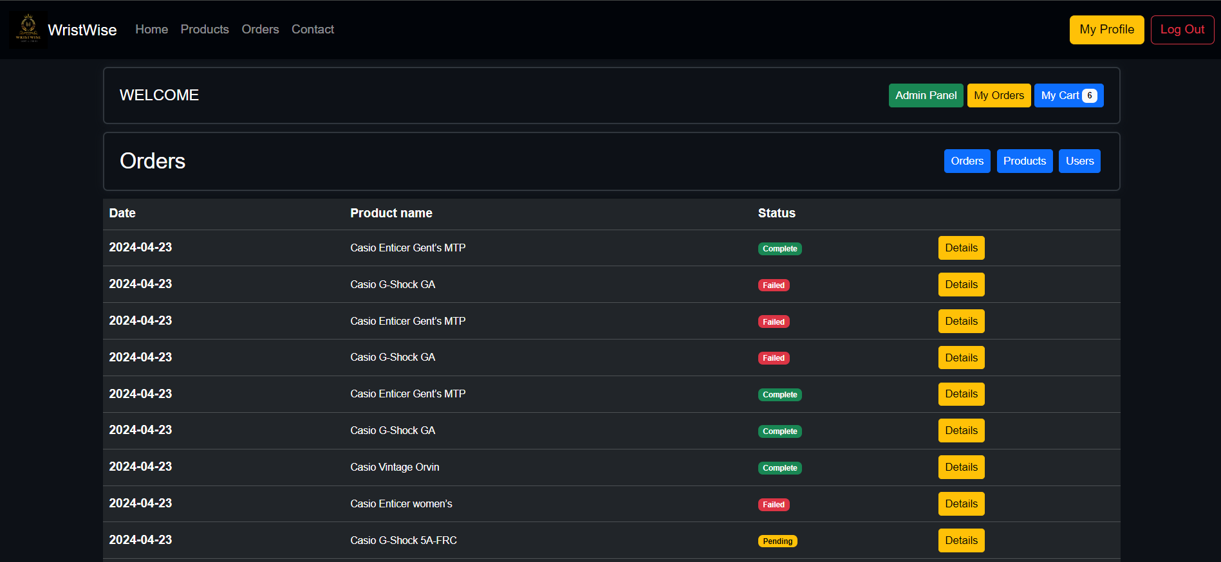Select Casio G-Shock 5A-FRC product name
This screenshot has height=562, width=1221.
click(x=404, y=541)
